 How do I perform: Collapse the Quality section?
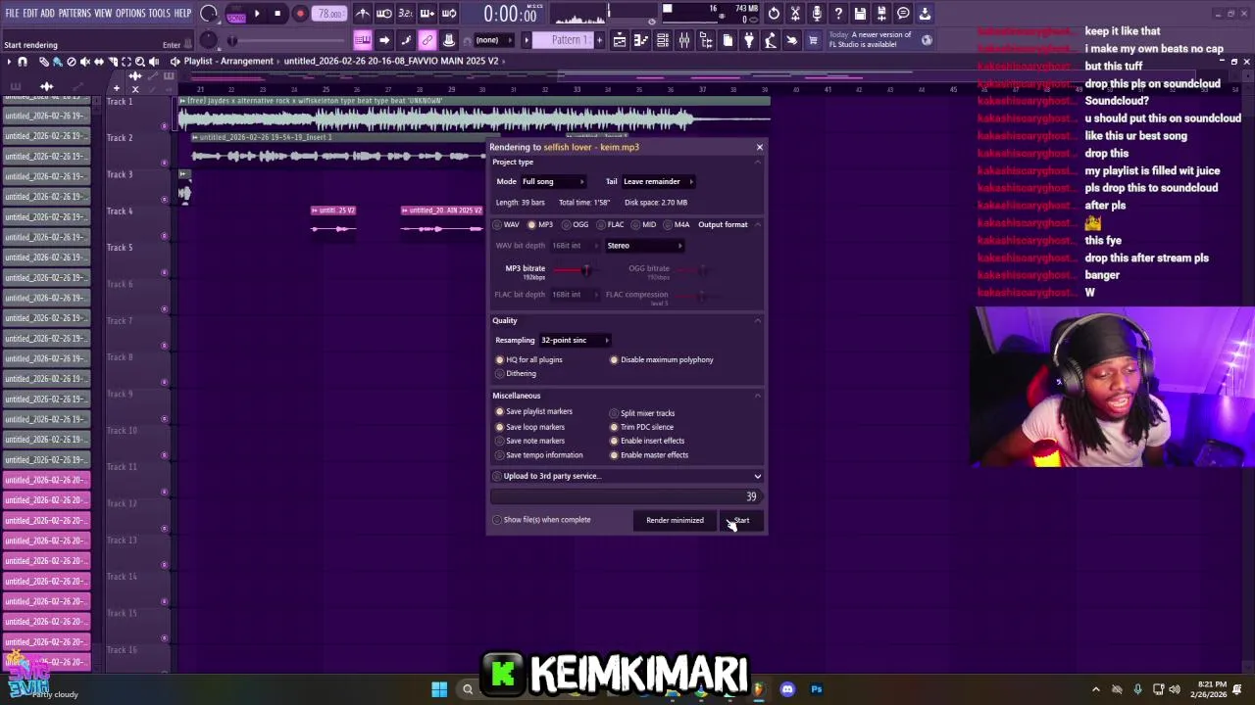pos(758,320)
